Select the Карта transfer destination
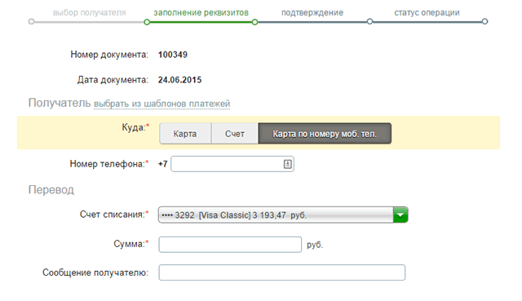Viewport: 522px width, 301px height. tap(185, 134)
